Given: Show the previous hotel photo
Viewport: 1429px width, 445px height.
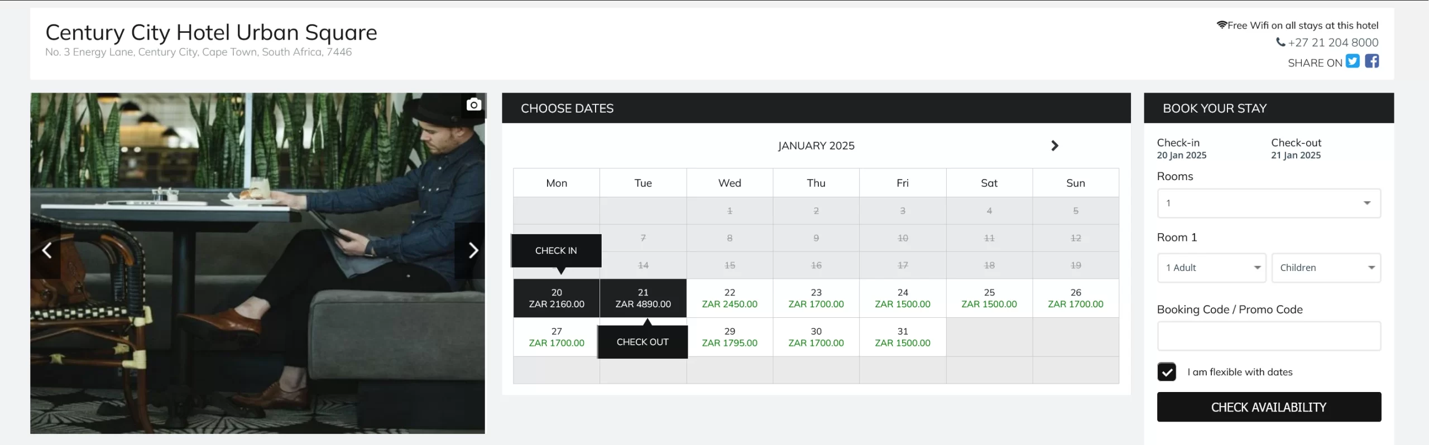Looking at the screenshot, I should coord(46,250).
